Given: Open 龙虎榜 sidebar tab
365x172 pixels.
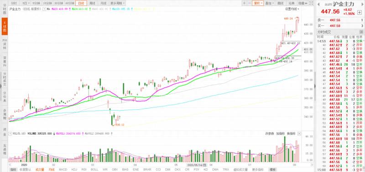Looking at the screenshot, I should coord(5,150).
